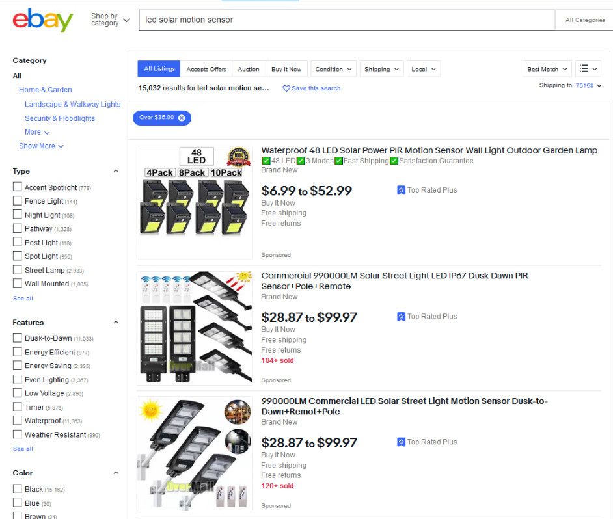Screen dimensions: 613x519
Task: Click the search input field
Action: 347,20
